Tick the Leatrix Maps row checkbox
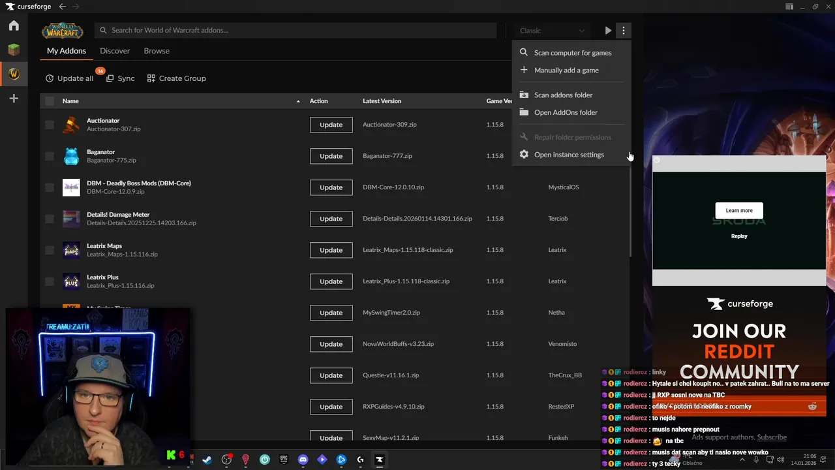835x470 pixels. click(x=50, y=250)
